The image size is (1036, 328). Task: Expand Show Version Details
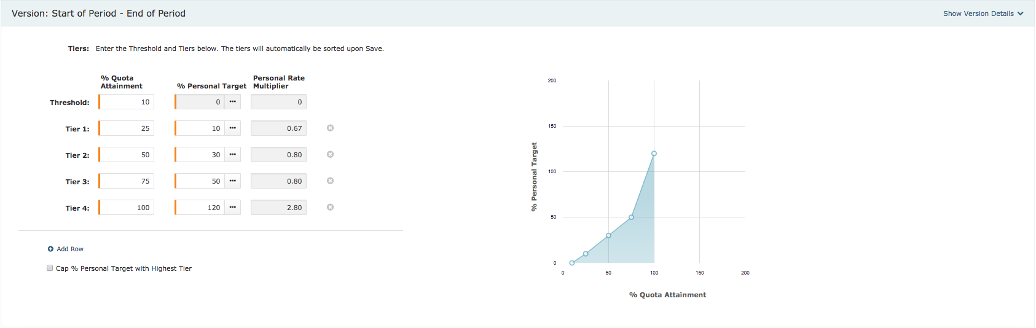tap(983, 14)
